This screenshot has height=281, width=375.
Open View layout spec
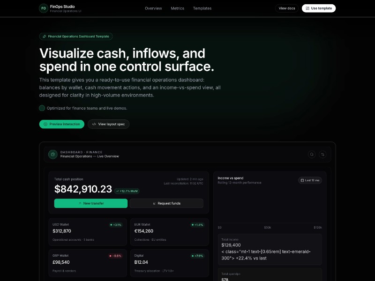pos(108,124)
